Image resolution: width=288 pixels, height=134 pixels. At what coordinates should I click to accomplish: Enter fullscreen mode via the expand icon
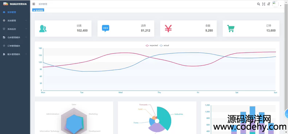(264, 4)
